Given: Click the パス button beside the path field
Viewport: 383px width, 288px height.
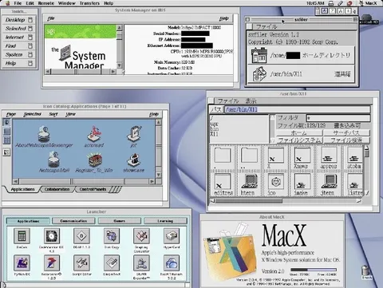Looking at the screenshot, I should coord(216,109).
